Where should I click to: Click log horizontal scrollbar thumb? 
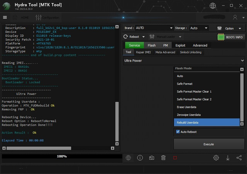[x=39, y=148]
